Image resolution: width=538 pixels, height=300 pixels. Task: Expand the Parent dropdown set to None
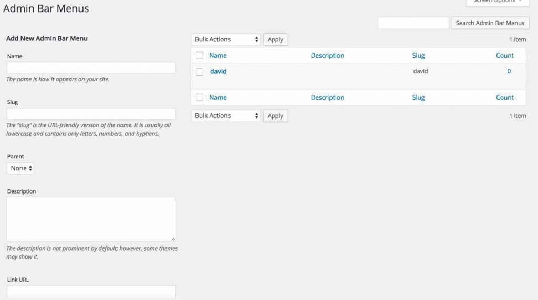[21, 168]
